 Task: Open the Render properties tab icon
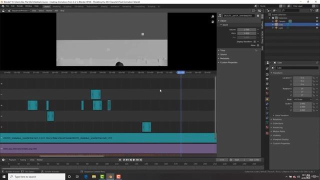(x=267, y=74)
